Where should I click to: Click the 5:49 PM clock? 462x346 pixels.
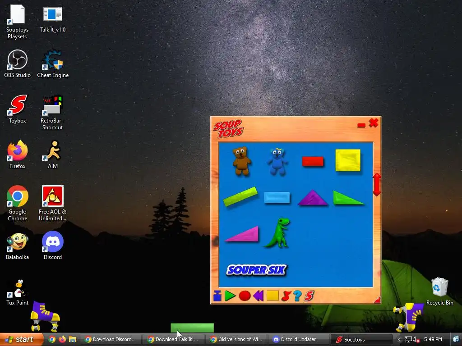pos(433,339)
